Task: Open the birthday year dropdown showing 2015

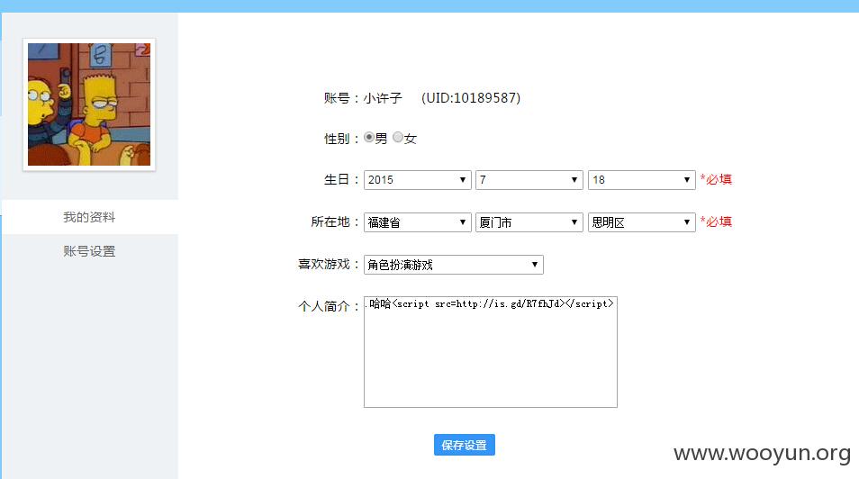Action: coord(418,180)
